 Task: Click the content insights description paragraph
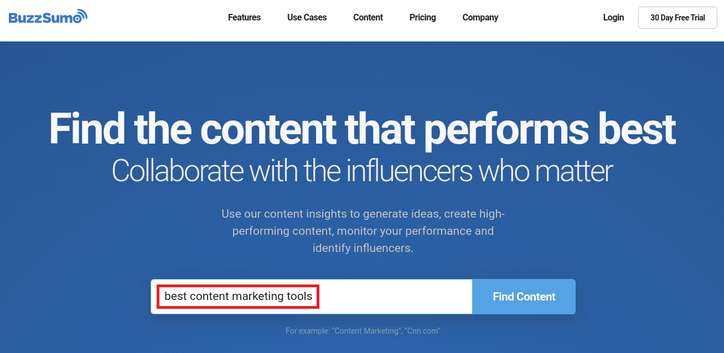(x=363, y=231)
